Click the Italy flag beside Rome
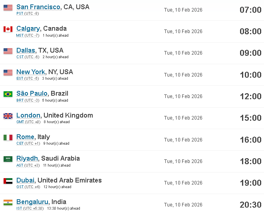The width and height of the screenshot is (264, 216). click(8, 137)
